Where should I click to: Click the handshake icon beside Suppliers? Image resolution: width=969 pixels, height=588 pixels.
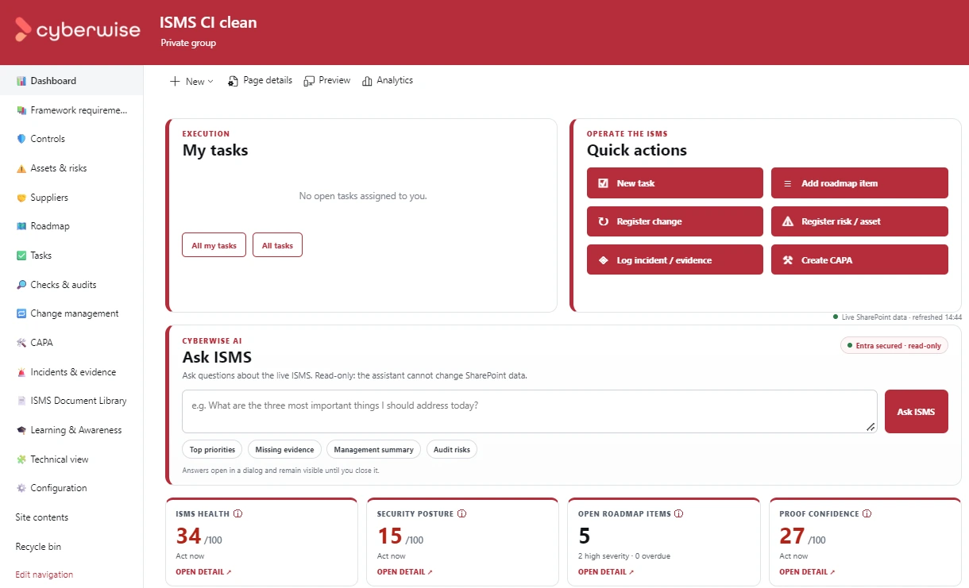[x=21, y=198]
